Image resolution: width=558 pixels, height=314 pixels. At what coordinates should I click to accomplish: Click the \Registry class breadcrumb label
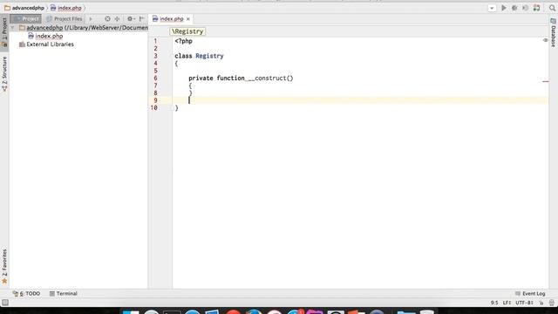click(187, 31)
